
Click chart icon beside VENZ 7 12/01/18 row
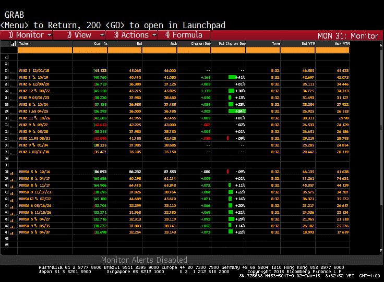point(14,70)
